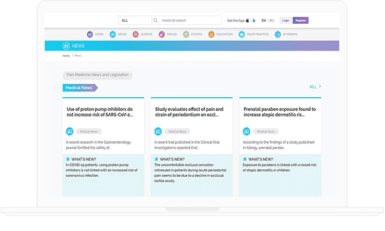Open prenatal paraben exposure article title
Viewport: 385px width, 231px height.
pos(279,112)
